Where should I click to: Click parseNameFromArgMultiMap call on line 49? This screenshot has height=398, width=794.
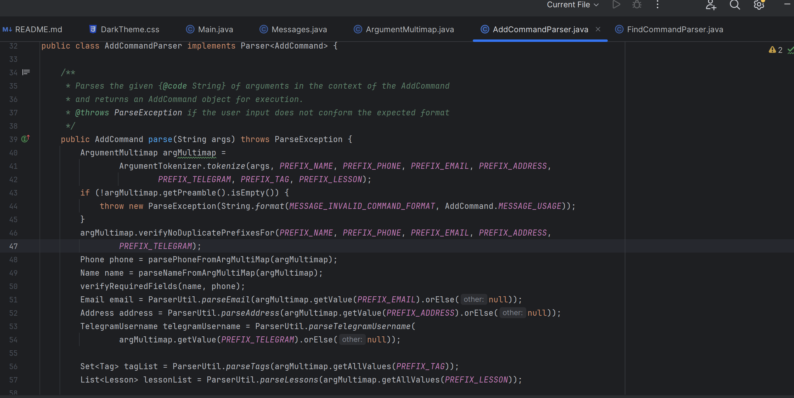(x=196, y=273)
